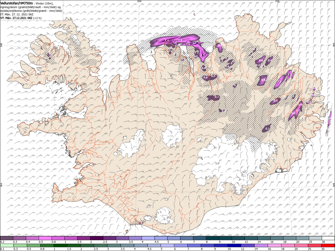Image resolution: width=335 pixels, height=251 pixels.
Task: Click the 2.4 snowfall value on north coast
Action: pyautogui.click(x=167, y=40)
